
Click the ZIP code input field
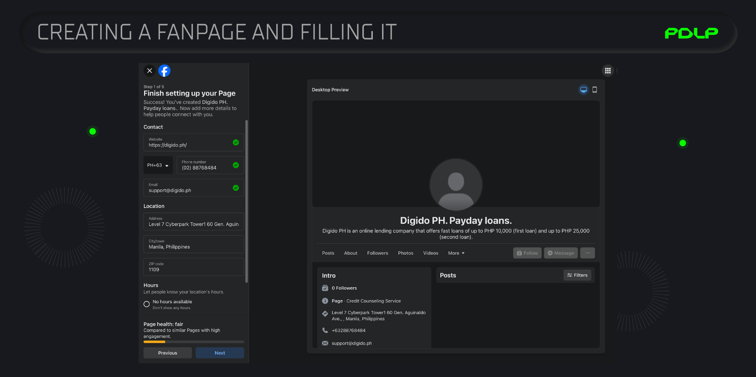[194, 267]
